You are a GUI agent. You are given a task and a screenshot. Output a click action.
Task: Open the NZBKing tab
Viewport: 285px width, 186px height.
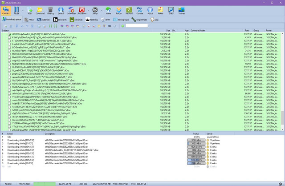point(92,20)
